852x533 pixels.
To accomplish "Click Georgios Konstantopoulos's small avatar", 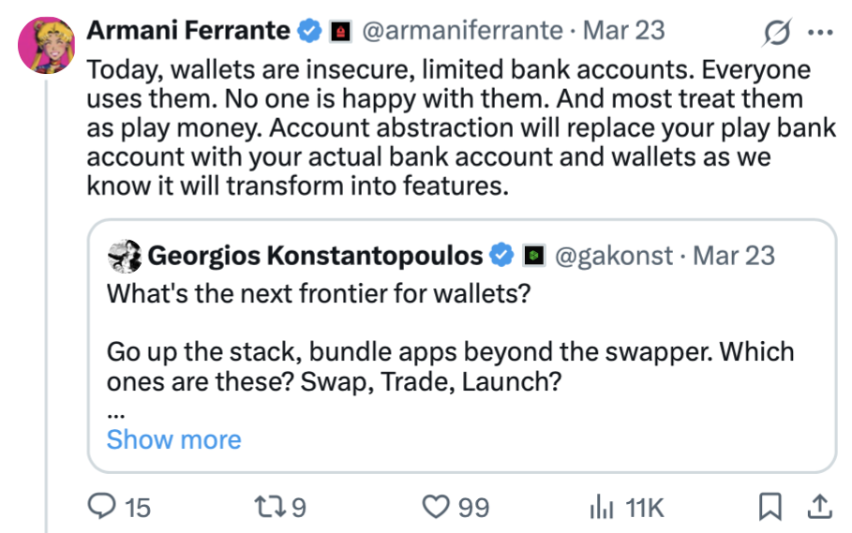I will tap(125, 255).
